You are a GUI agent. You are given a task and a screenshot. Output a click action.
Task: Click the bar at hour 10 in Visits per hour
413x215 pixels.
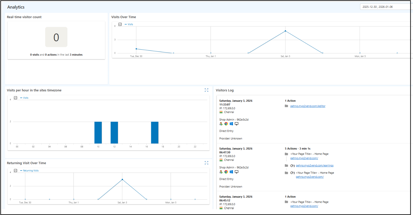tap(98, 133)
